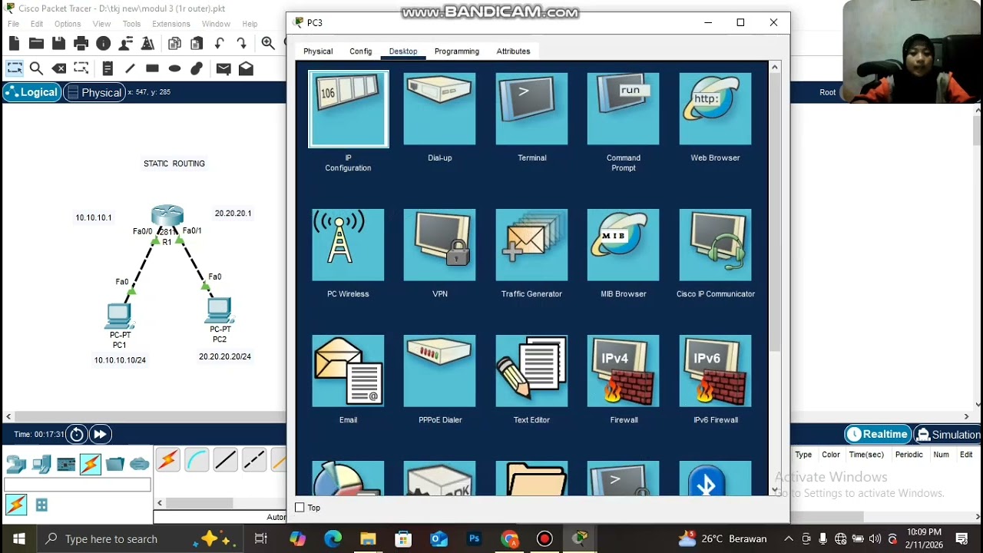983x553 pixels.
Task: Open the Email app
Action: (x=348, y=371)
